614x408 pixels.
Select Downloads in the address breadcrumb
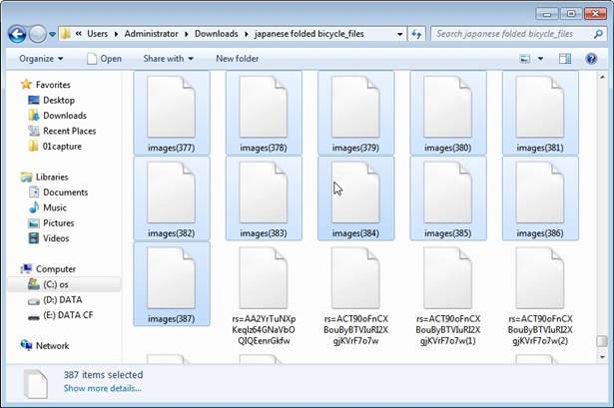pos(217,34)
